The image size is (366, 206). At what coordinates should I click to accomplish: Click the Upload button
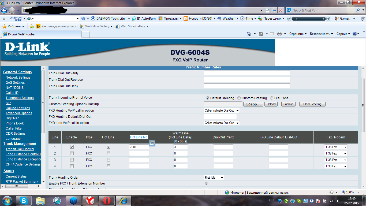271,104
